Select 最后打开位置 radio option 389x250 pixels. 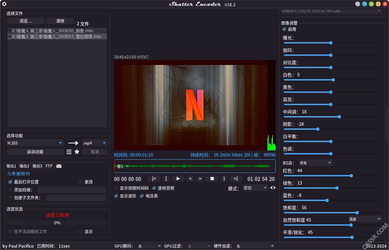coord(10,182)
